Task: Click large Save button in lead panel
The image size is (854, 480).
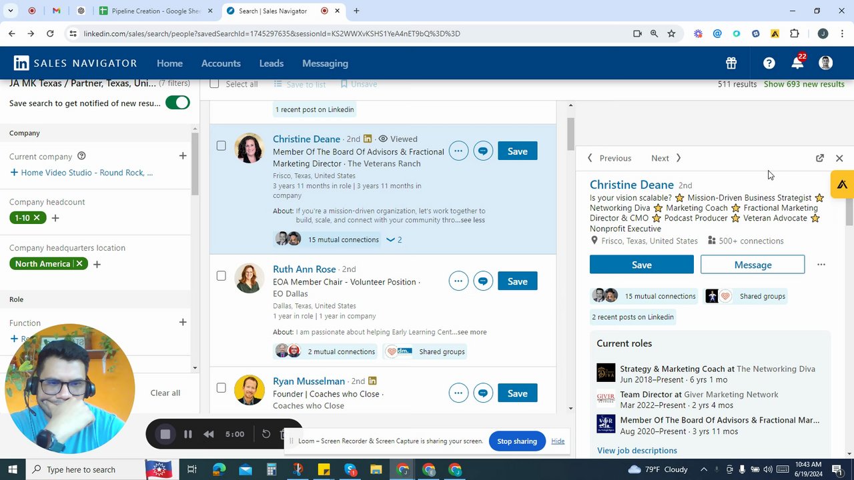Action: tap(642, 265)
